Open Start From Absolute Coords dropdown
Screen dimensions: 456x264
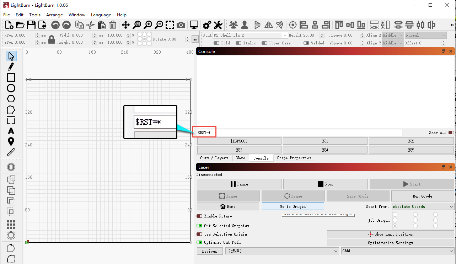click(x=423, y=206)
